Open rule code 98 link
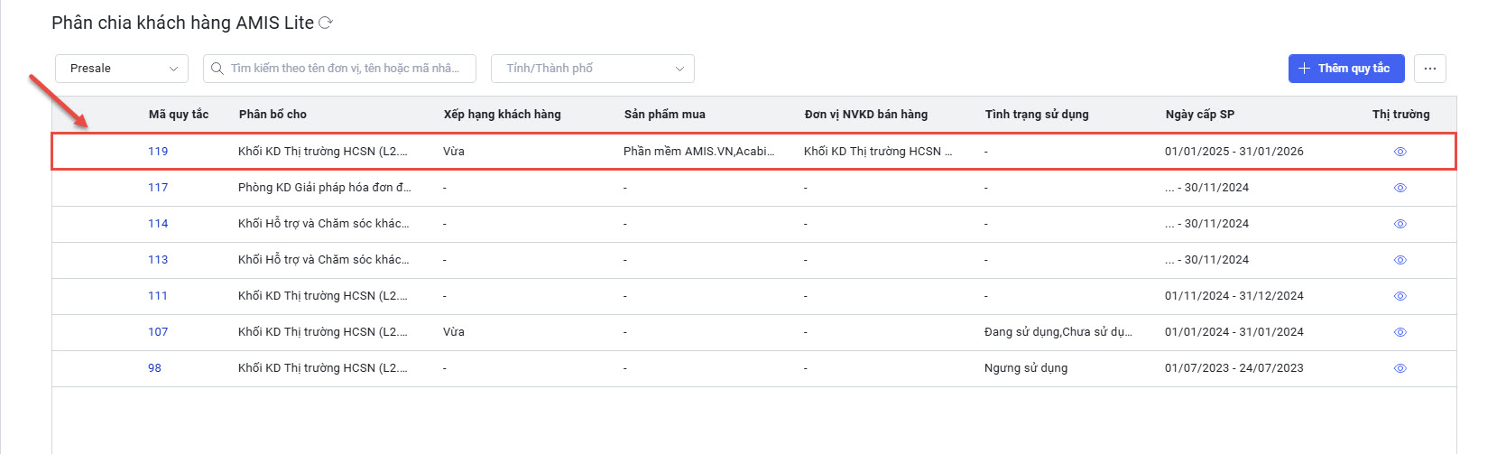This screenshot has width=1506, height=454. click(x=154, y=368)
